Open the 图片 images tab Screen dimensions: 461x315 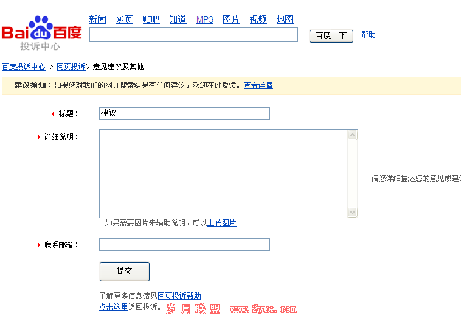(231, 19)
